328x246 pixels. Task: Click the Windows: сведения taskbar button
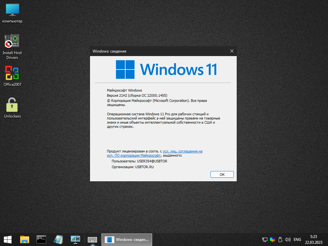coord(127,240)
